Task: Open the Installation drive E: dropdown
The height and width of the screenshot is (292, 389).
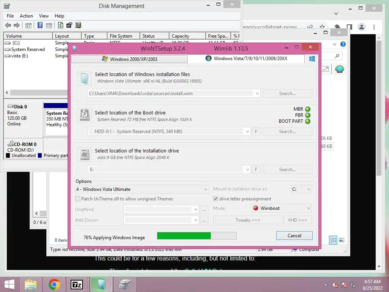Action: (x=247, y=170)
